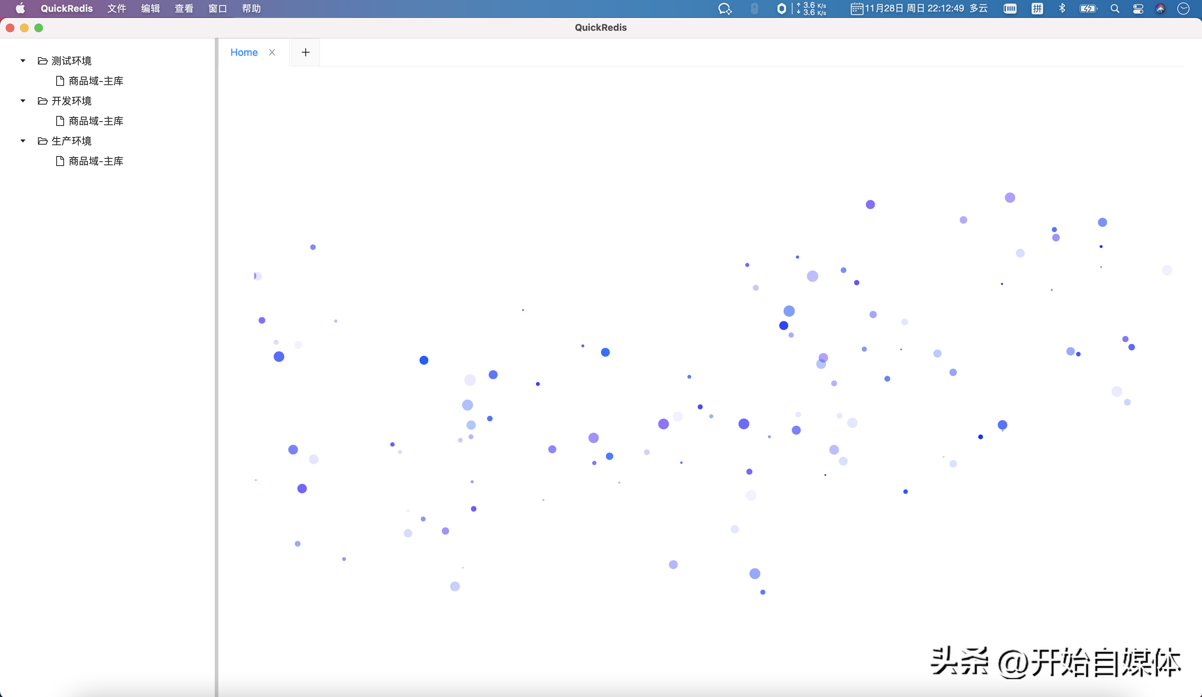Add a new tab with plus button
The width and height of the screenshot is (1202, 697).
pyautogui.click(x=306, y=52)
